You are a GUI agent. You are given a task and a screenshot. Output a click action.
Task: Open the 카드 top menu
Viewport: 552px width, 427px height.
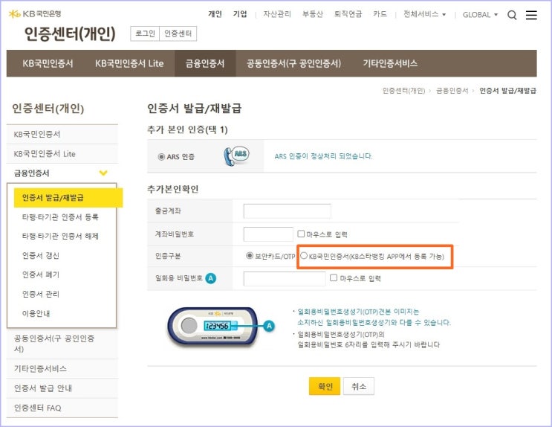click(x=380, y=13)
